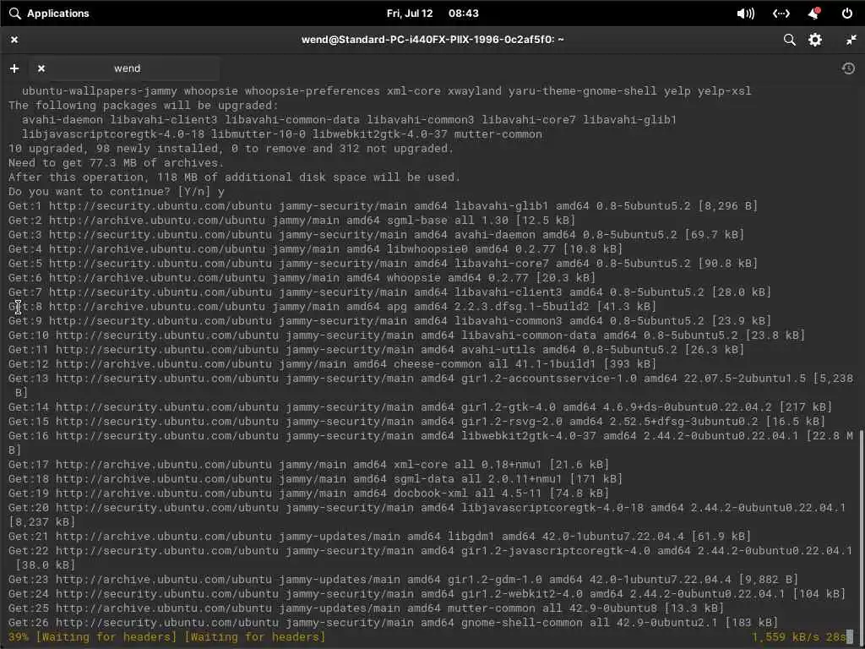Click the restore/unmaximize window icon
Viewport: 865px width, 649px height.
pos(851,40)
